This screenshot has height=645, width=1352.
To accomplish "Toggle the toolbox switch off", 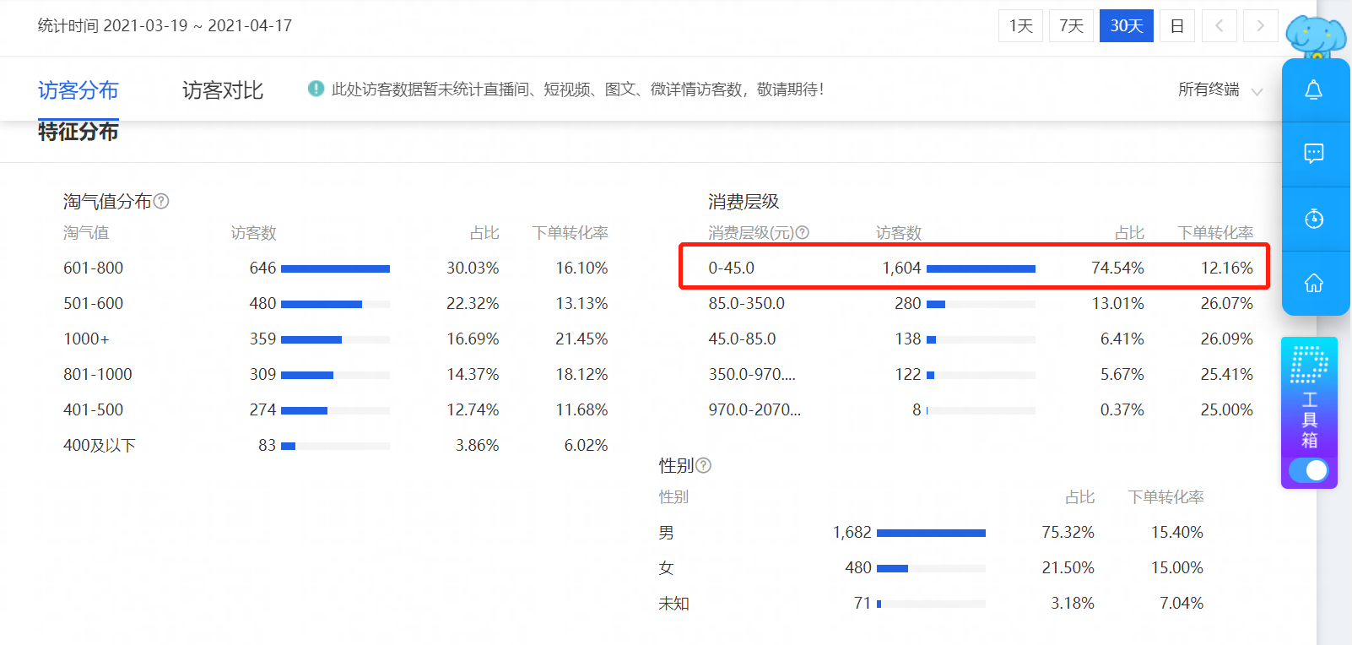I will [1309, 470].
